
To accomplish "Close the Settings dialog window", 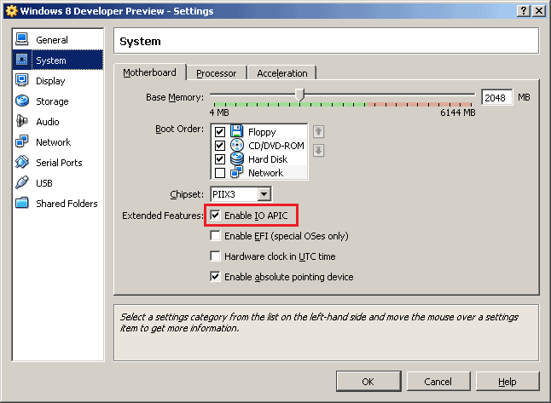I will coord(539,10).
